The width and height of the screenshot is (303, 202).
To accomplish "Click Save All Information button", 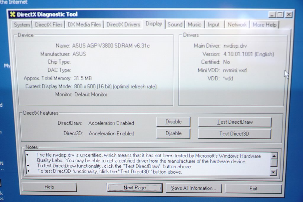I will [x=194, y=188].
